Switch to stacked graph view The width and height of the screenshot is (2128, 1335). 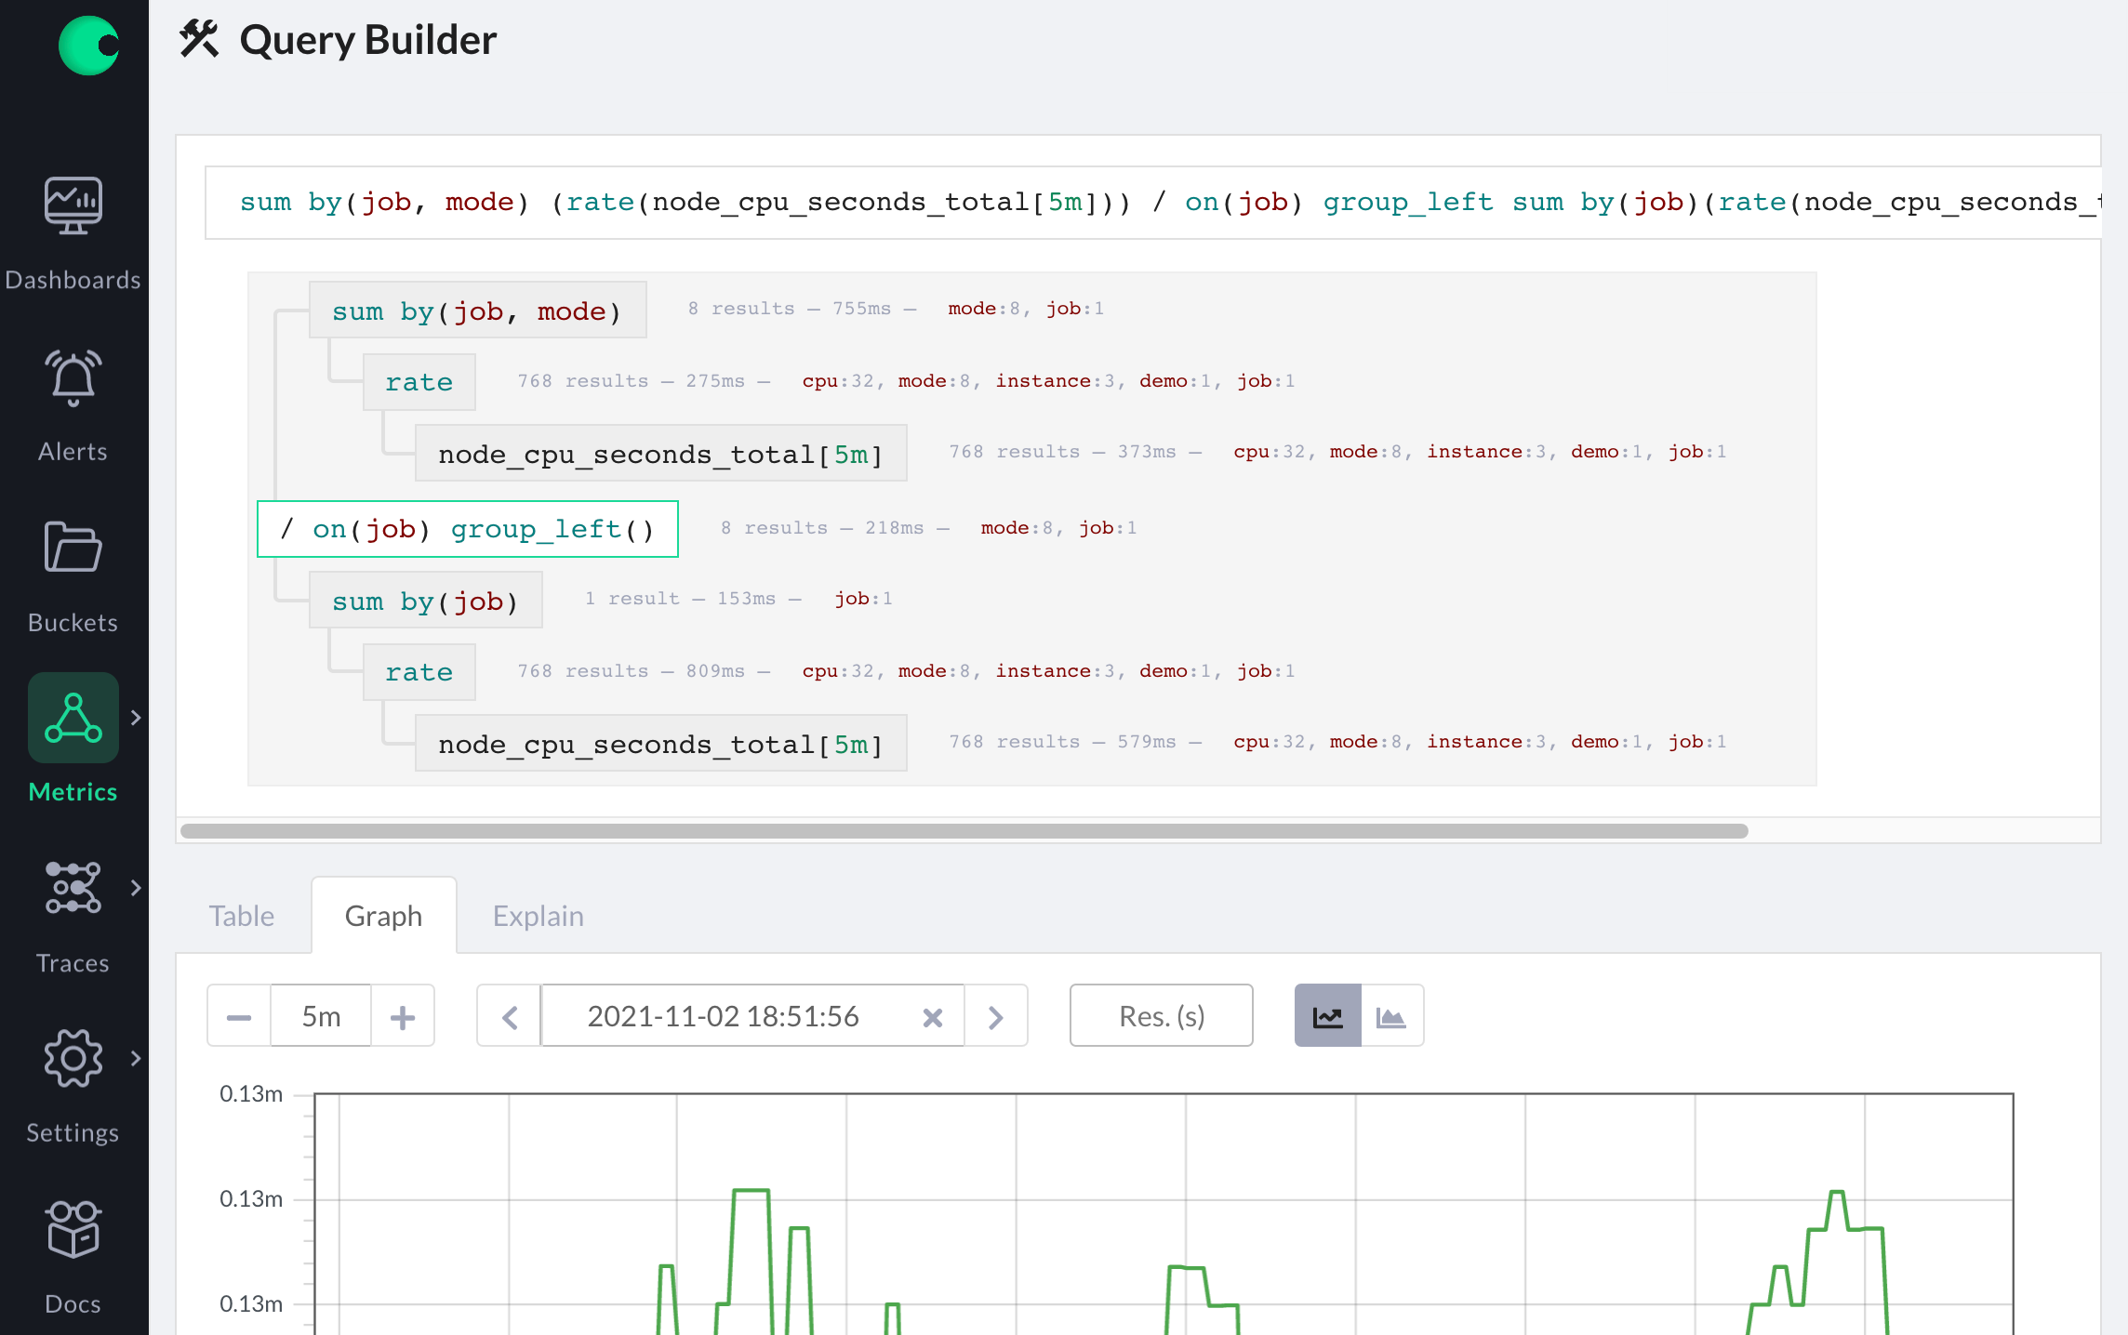(1391, 1015)
